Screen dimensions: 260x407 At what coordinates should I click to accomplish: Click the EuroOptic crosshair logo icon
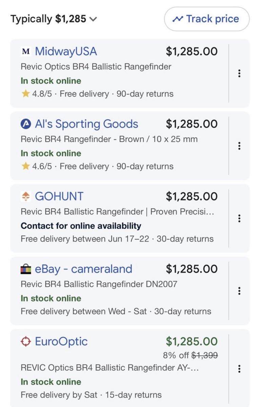[26, 342]
